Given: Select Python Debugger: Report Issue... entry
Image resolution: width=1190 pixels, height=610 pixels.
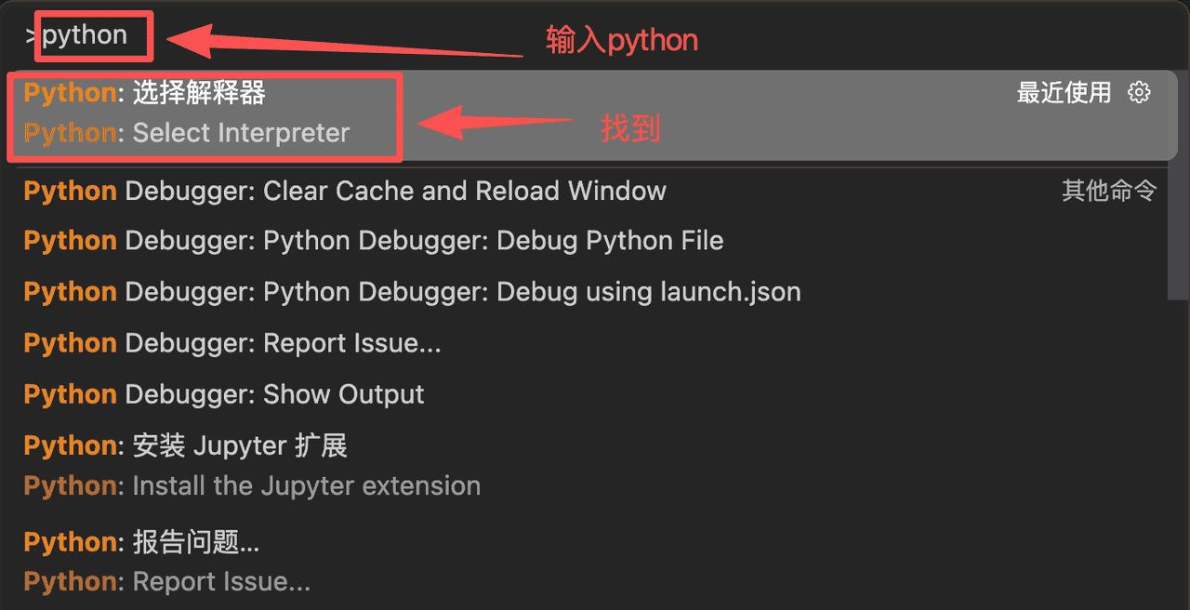Looking at the screenshot, I should click(x=232, y=343).
